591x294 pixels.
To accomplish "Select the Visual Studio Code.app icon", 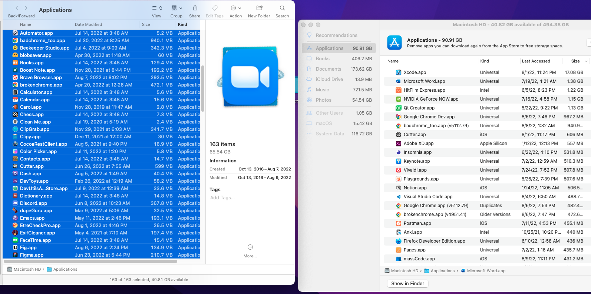I will pos(399,197).
